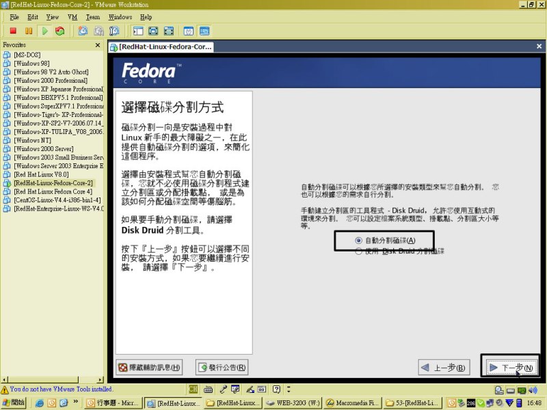Select [Windows 98 V2 Auto Ghost] favorite
The height and width of the screenshot is (410, 547).
point(51,72)
